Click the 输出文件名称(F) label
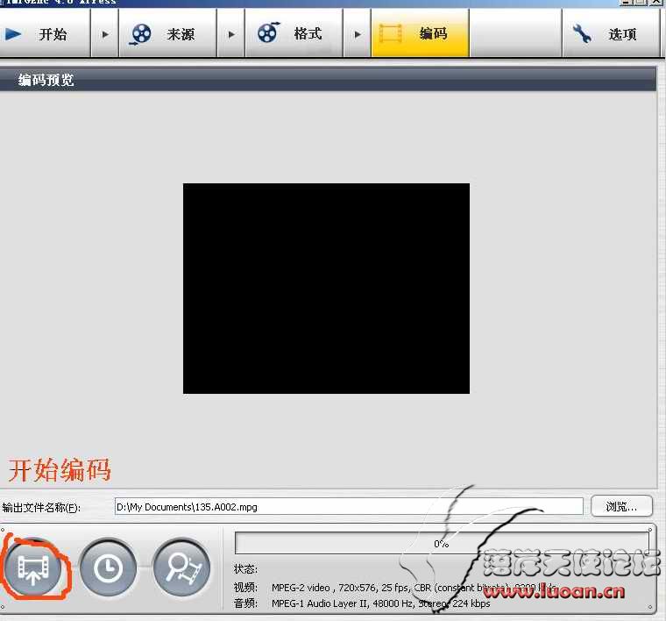 point(41,508)
